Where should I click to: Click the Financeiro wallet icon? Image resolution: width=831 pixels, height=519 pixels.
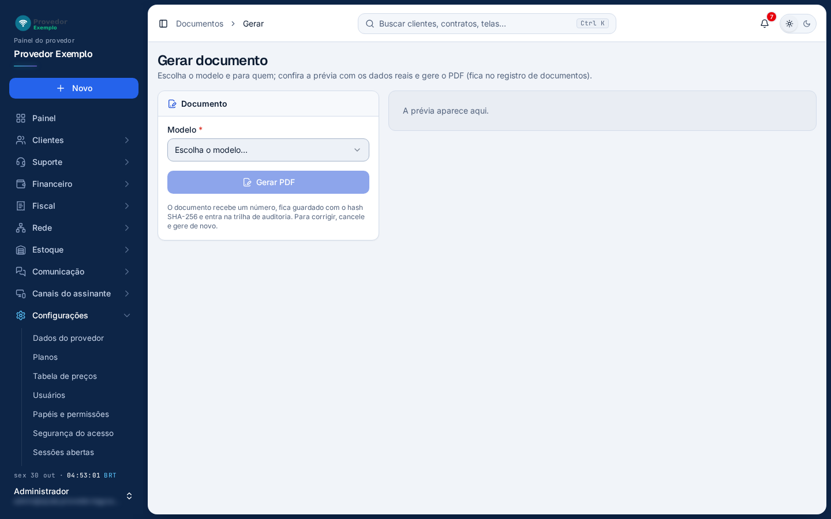click(x=21, y=184)
